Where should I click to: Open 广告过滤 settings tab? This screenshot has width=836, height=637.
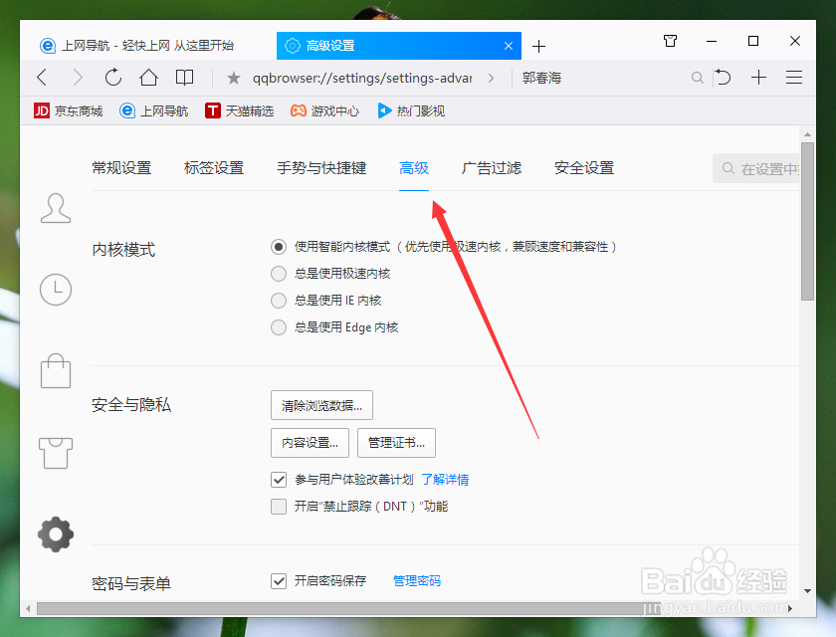[x=491, y=168]
